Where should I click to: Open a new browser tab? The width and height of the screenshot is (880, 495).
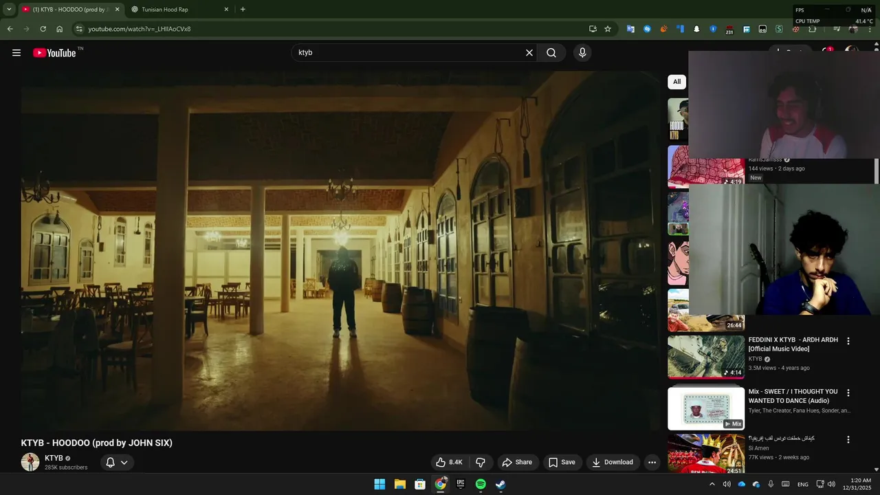coord(243,9)
